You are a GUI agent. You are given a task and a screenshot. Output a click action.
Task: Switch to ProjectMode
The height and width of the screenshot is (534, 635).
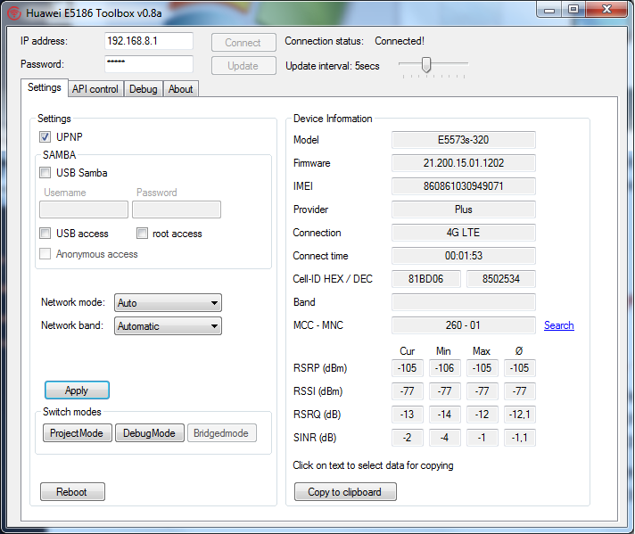pos(78,433)
